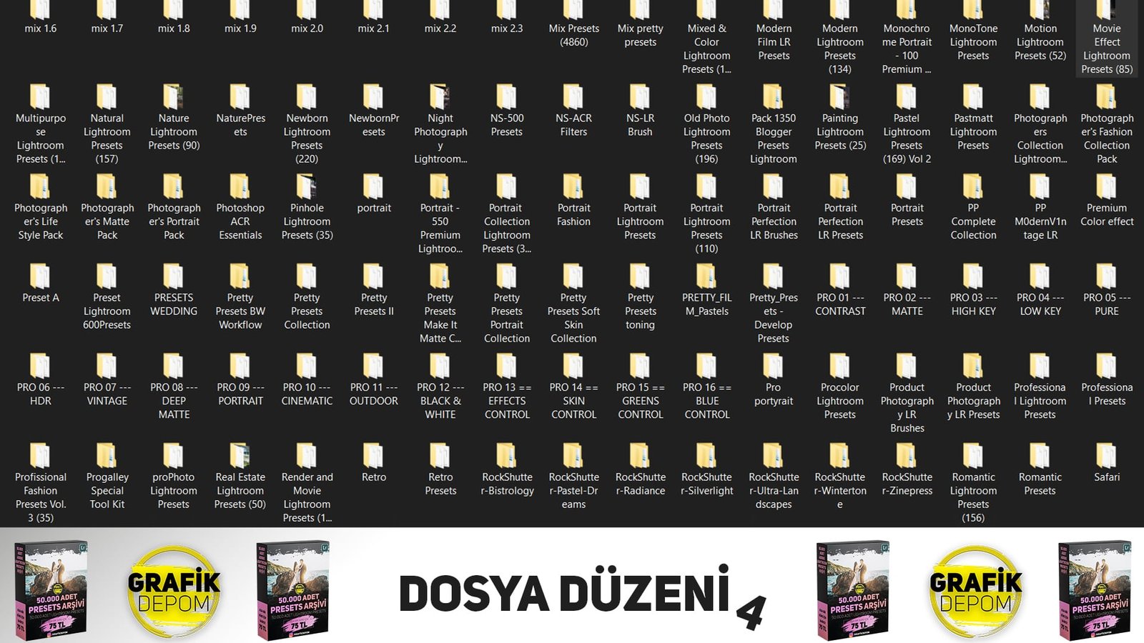Click the 'PRO 04 --- LOW KEY' label

tap(1040, 304)
